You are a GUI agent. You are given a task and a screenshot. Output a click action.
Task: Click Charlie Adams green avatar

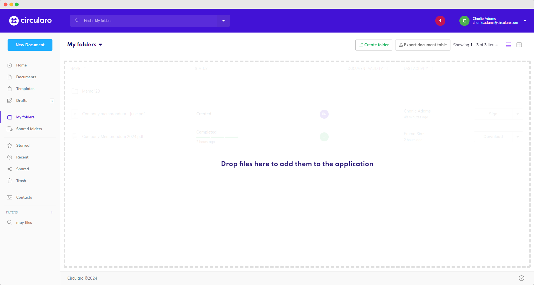464,21
